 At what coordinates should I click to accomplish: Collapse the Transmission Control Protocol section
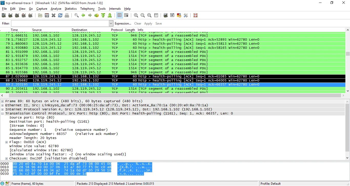3,113
